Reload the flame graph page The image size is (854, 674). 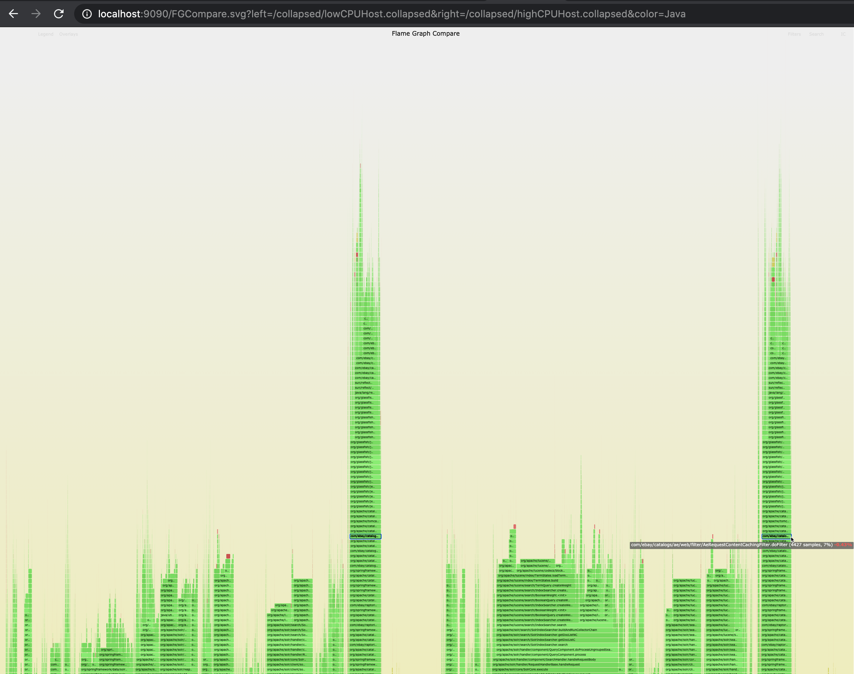click(x=59, y=14)
